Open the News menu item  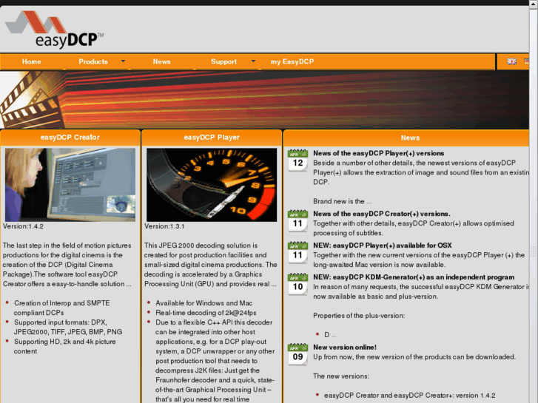click(x=161, y=61)
